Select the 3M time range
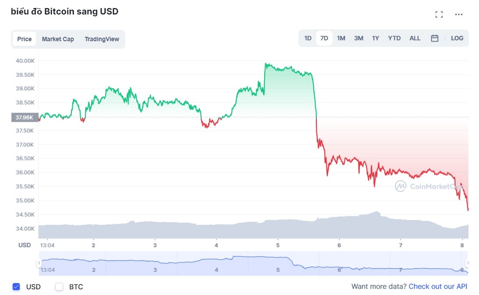Viewport: 479px width, 295px height. [358, 38]
